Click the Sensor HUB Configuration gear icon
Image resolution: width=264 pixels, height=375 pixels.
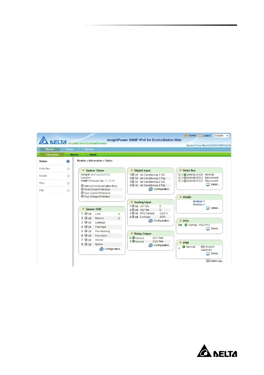[x=101, y=249]
